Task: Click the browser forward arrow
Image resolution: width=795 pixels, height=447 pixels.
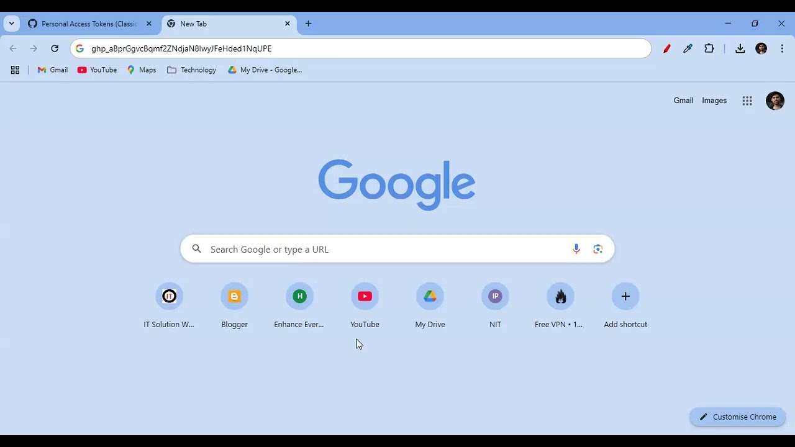Action: (x=34, y=48)
